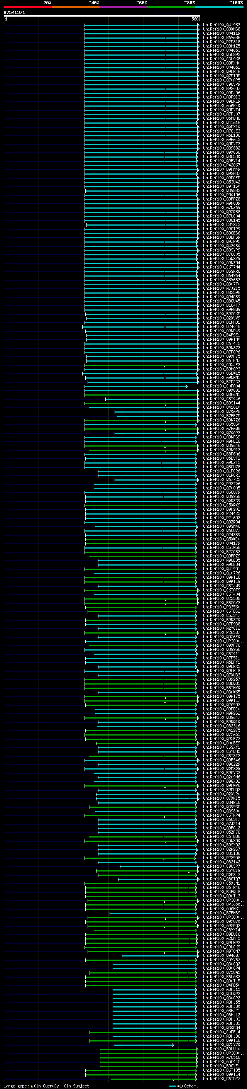Open hit UniRef100_A7QJE3
247x1089 pixels.
click(222, 131)
